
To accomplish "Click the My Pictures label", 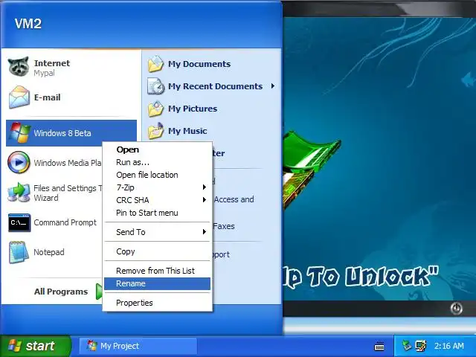I will coord(193,109).
